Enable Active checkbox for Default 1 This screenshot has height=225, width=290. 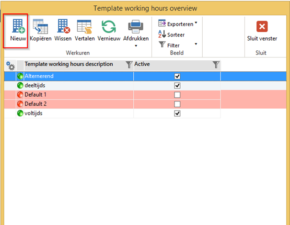(177, 95)
